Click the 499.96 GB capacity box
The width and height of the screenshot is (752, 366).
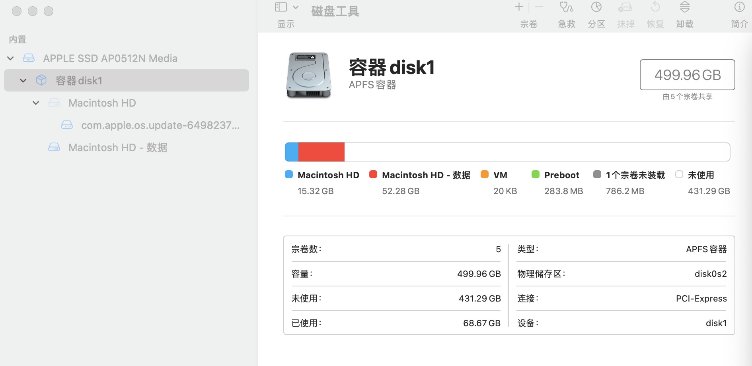point(687,75)
